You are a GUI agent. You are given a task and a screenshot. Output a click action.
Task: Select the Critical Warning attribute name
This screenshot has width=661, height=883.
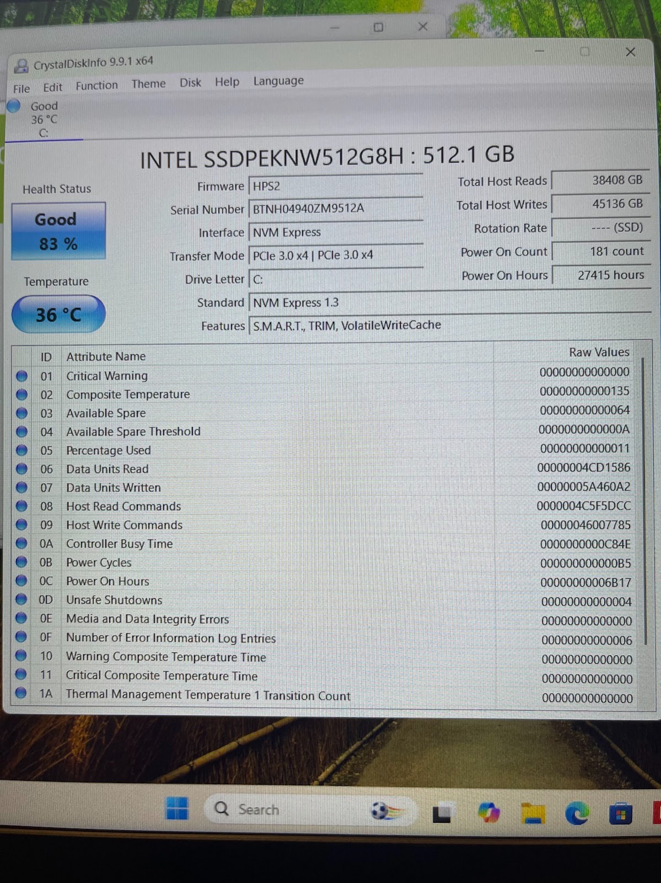tap(107, 376)
